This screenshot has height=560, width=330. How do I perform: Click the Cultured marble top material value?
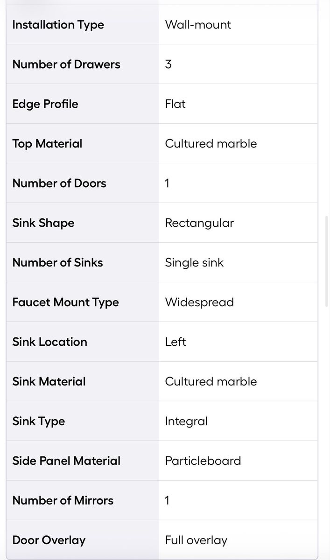tap(211, 144)
